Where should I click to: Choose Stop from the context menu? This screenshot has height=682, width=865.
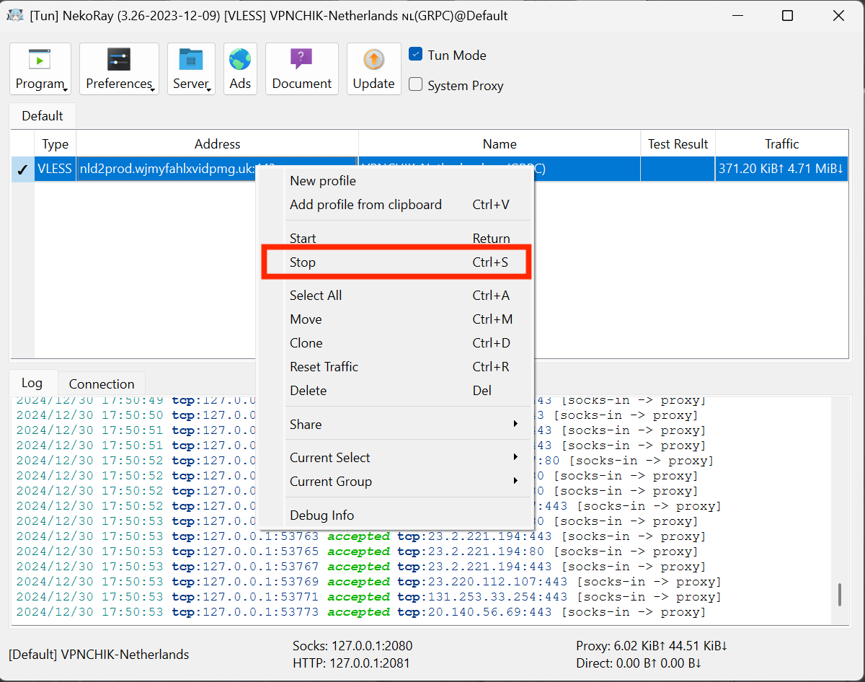(x=396, y=262)
